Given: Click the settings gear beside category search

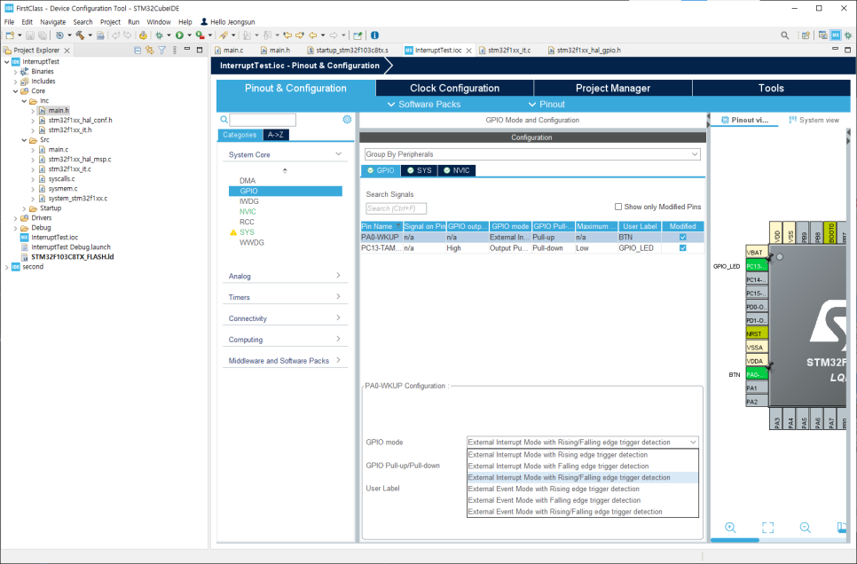Looking at the screenshot, I should coord(347,119).
